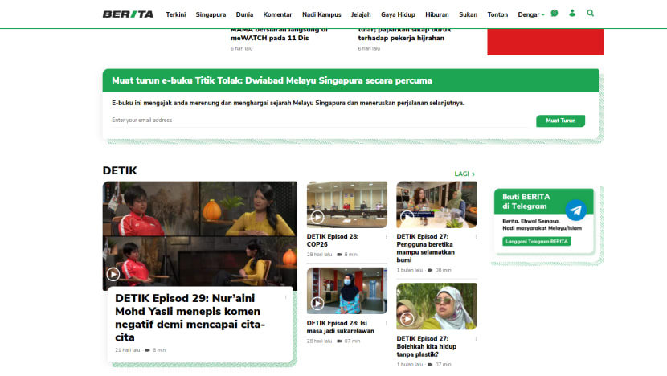The image size is (667, 376).
Task: Open the two women at cafe thumbnail
Action: [436, 205]
